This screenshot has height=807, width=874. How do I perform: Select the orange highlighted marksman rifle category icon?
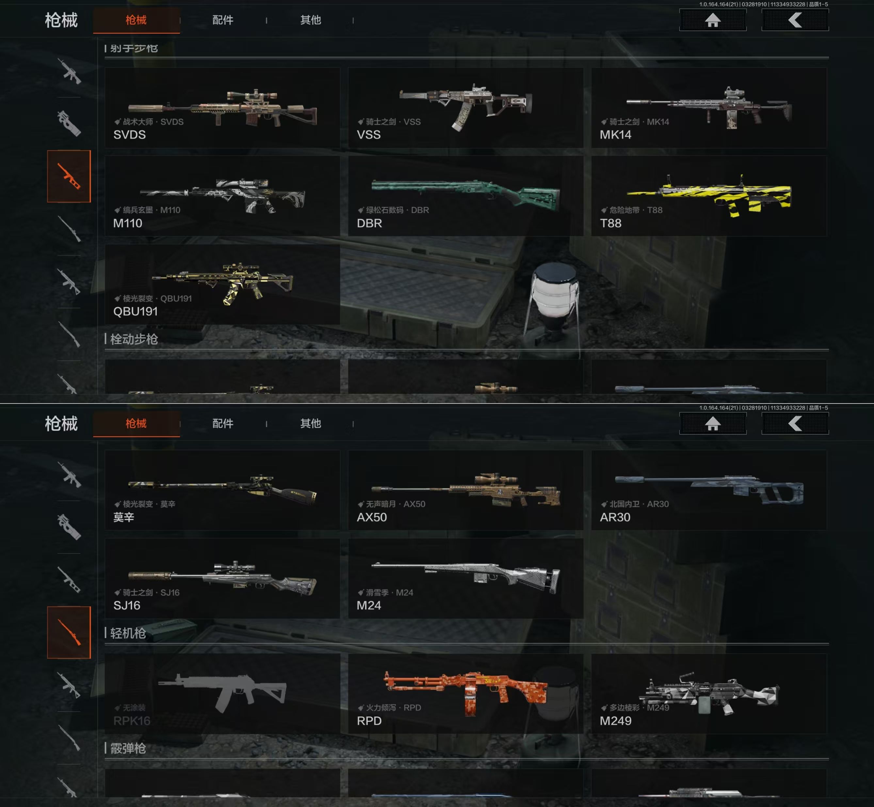click(x=69, y=176)
